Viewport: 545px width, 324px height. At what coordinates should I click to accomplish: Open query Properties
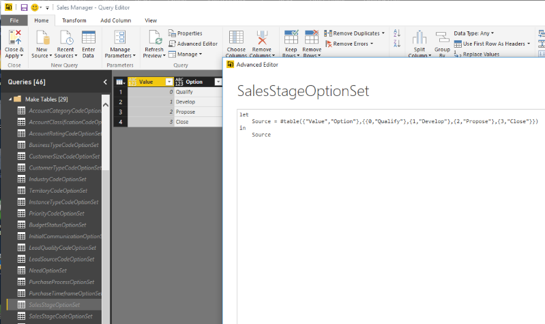(186, 33)
